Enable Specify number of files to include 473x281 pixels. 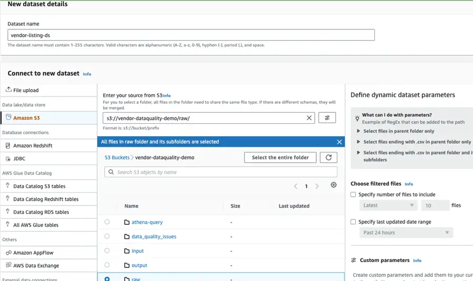point(353,194)
